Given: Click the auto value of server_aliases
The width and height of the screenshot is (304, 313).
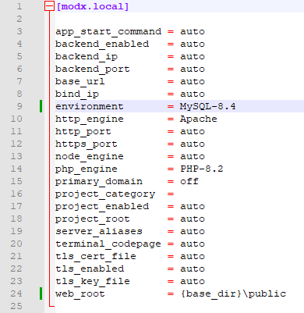Looking at the screenshot, I should (x=193, y=232).
